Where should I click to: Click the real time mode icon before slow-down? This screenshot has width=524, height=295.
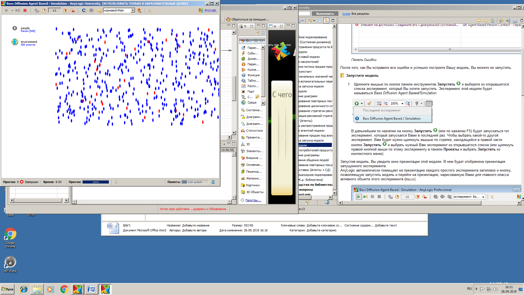pos(37,10)
